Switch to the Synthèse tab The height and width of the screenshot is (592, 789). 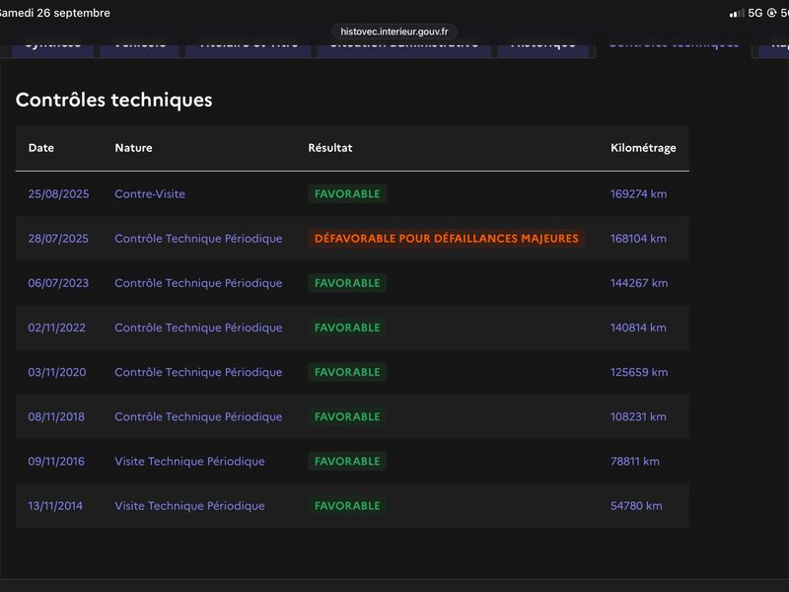(52, 49)
